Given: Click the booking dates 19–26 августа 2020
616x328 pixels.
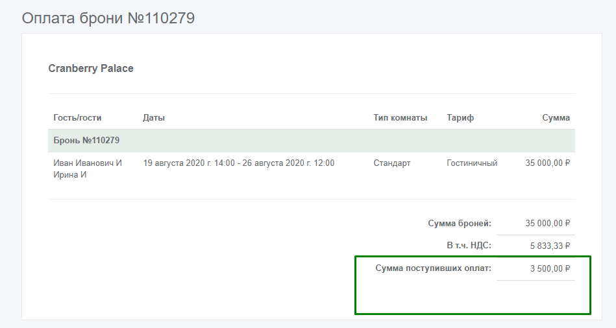Looking at the screenshot, I should tap(238, 163).
